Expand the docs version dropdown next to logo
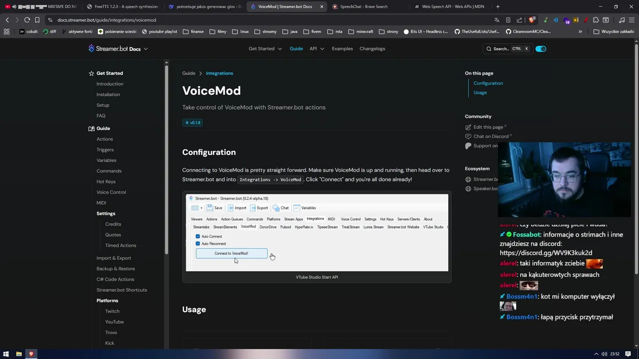 click(146, 49)
